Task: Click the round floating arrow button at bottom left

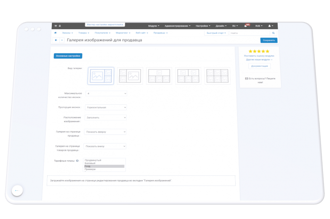Action: (x=17, y=190)
